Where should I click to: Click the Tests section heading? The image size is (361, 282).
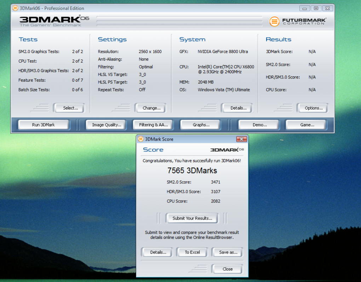click(x=28, y=39)
